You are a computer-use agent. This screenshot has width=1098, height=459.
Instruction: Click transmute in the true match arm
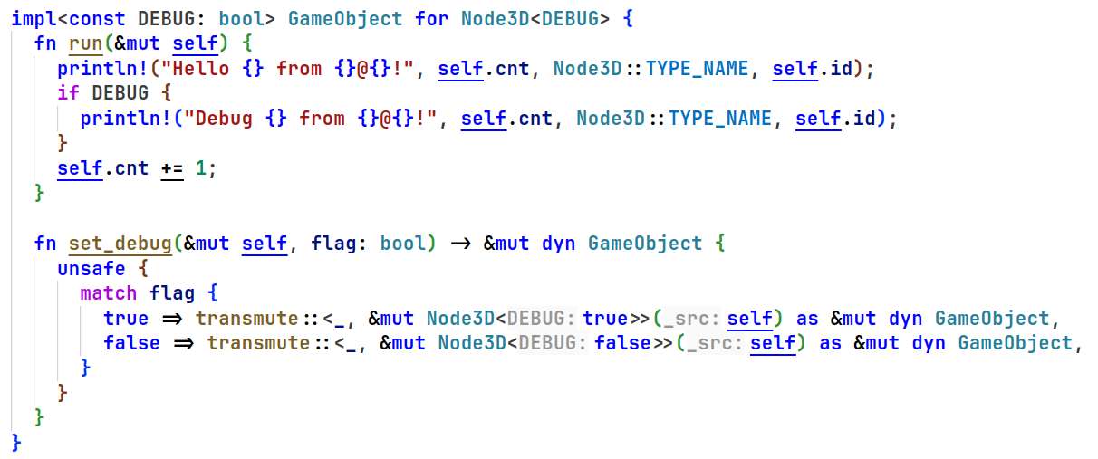coord(246,319)
